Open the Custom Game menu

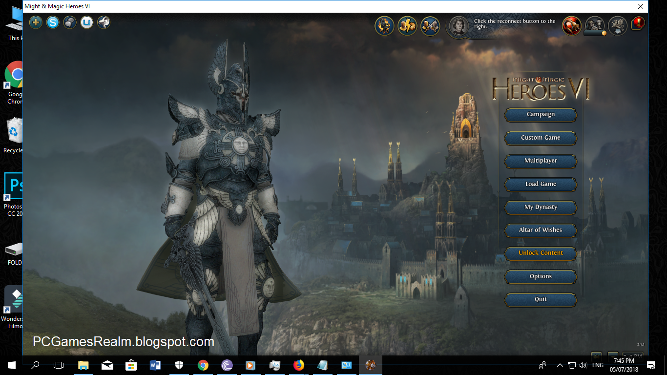click(x=541, y=138)
